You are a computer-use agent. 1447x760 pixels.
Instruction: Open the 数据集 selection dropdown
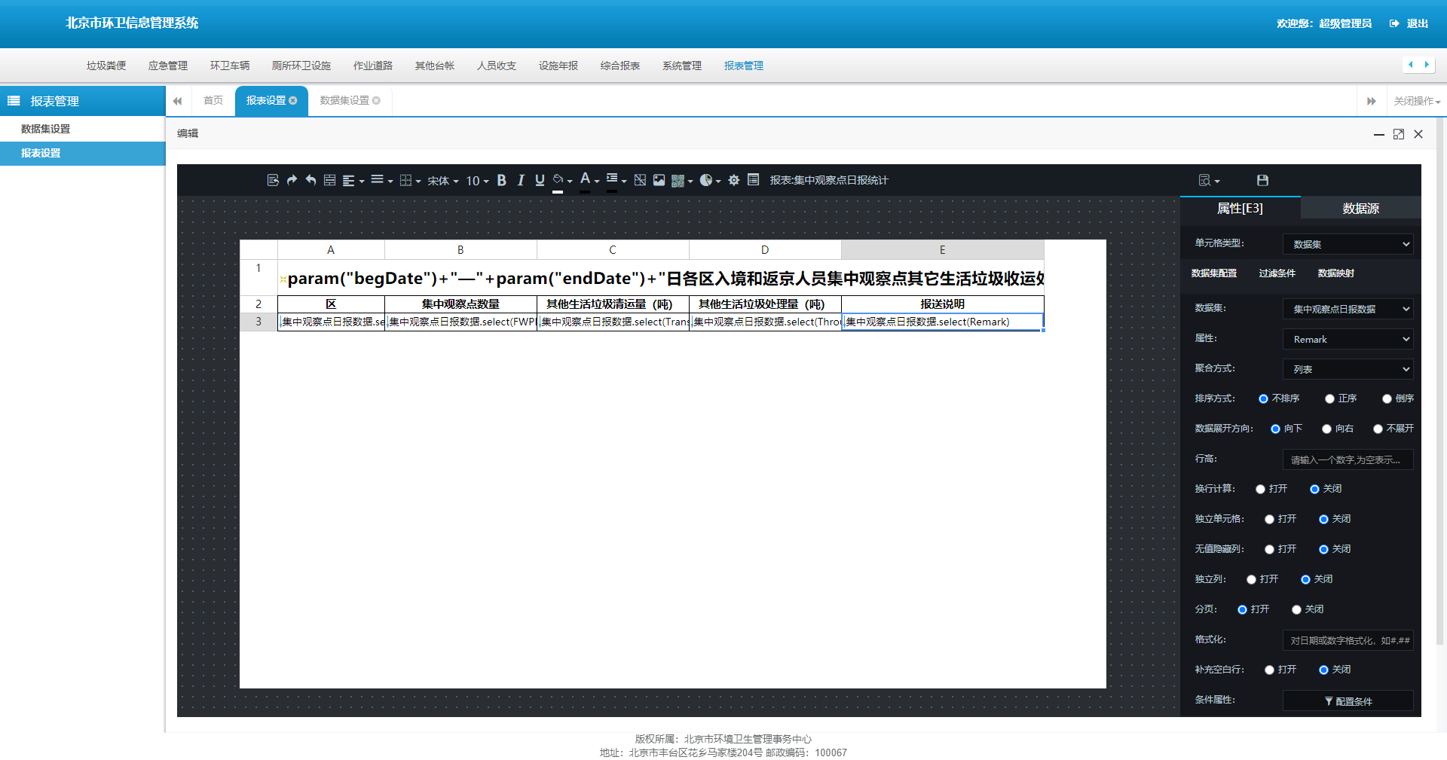point(1348,309)
